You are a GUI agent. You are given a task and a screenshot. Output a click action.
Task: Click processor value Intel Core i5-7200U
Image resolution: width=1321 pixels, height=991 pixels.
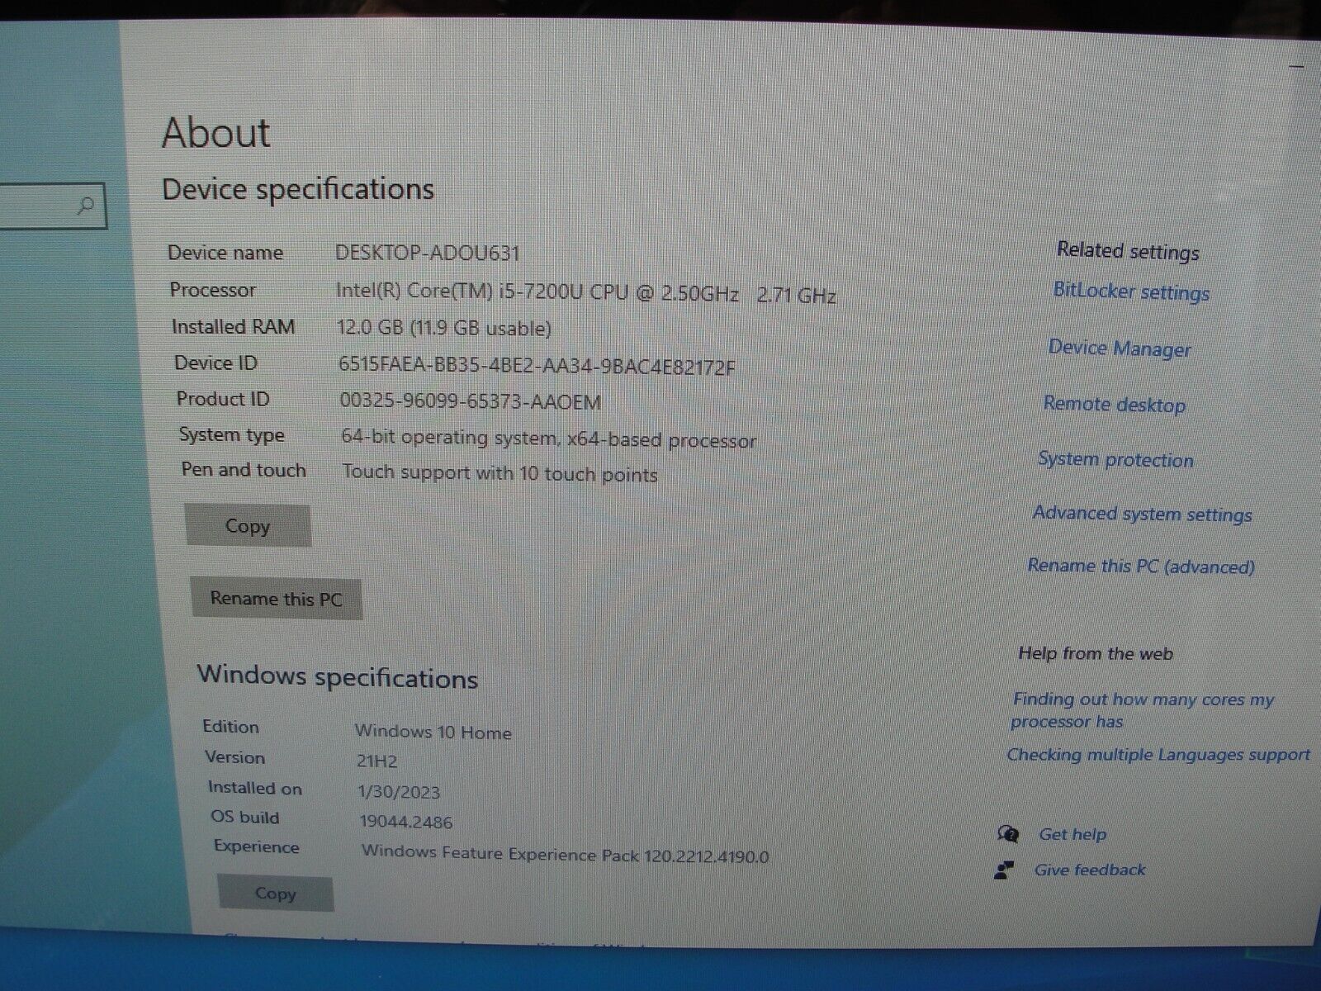point(586,293)
